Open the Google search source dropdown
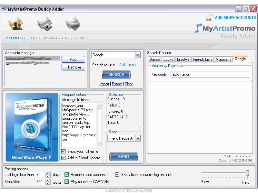 [116, 55]
